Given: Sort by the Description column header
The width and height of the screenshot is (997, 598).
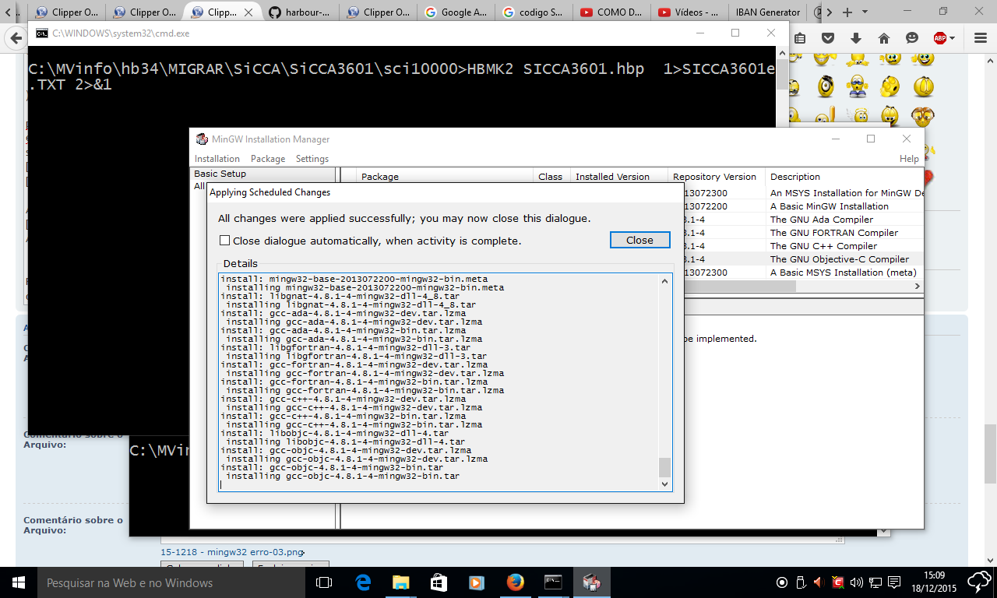Looking at the screenshot, I should [x=844, y=177].
